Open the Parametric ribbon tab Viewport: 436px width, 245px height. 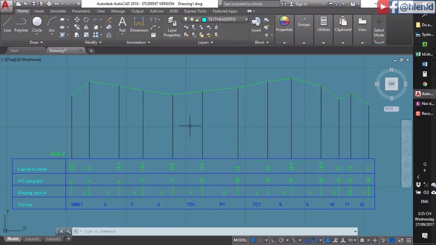click(81, 11)
